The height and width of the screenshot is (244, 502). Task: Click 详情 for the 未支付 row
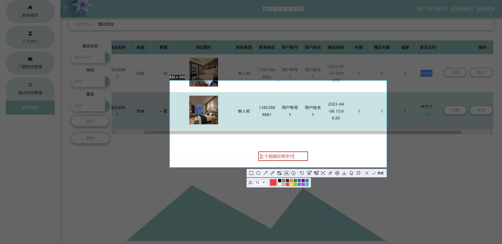[455, 110]
